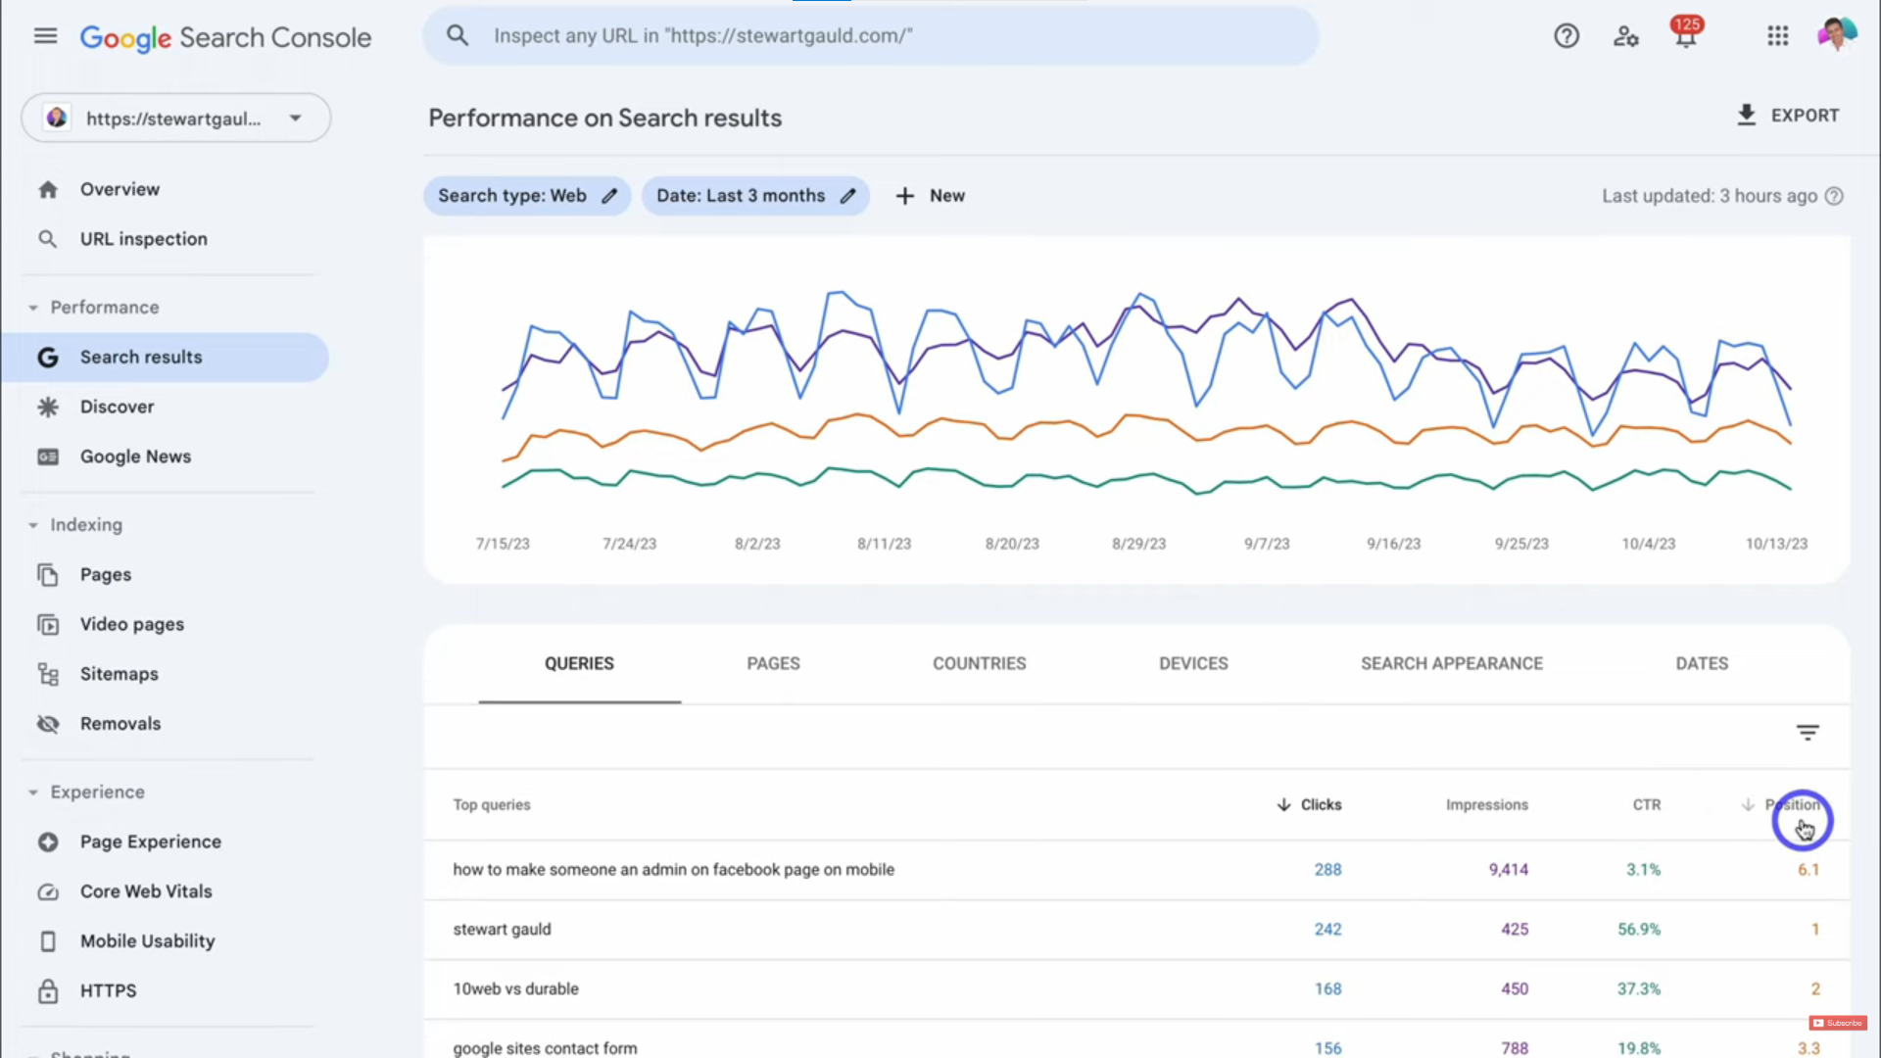Collapse the Indexing section
Image resolution: width=1881 pixels, height=1058 pixels.
coord(32,524)
